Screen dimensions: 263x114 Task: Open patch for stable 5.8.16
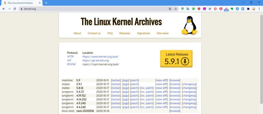(134, 88)
